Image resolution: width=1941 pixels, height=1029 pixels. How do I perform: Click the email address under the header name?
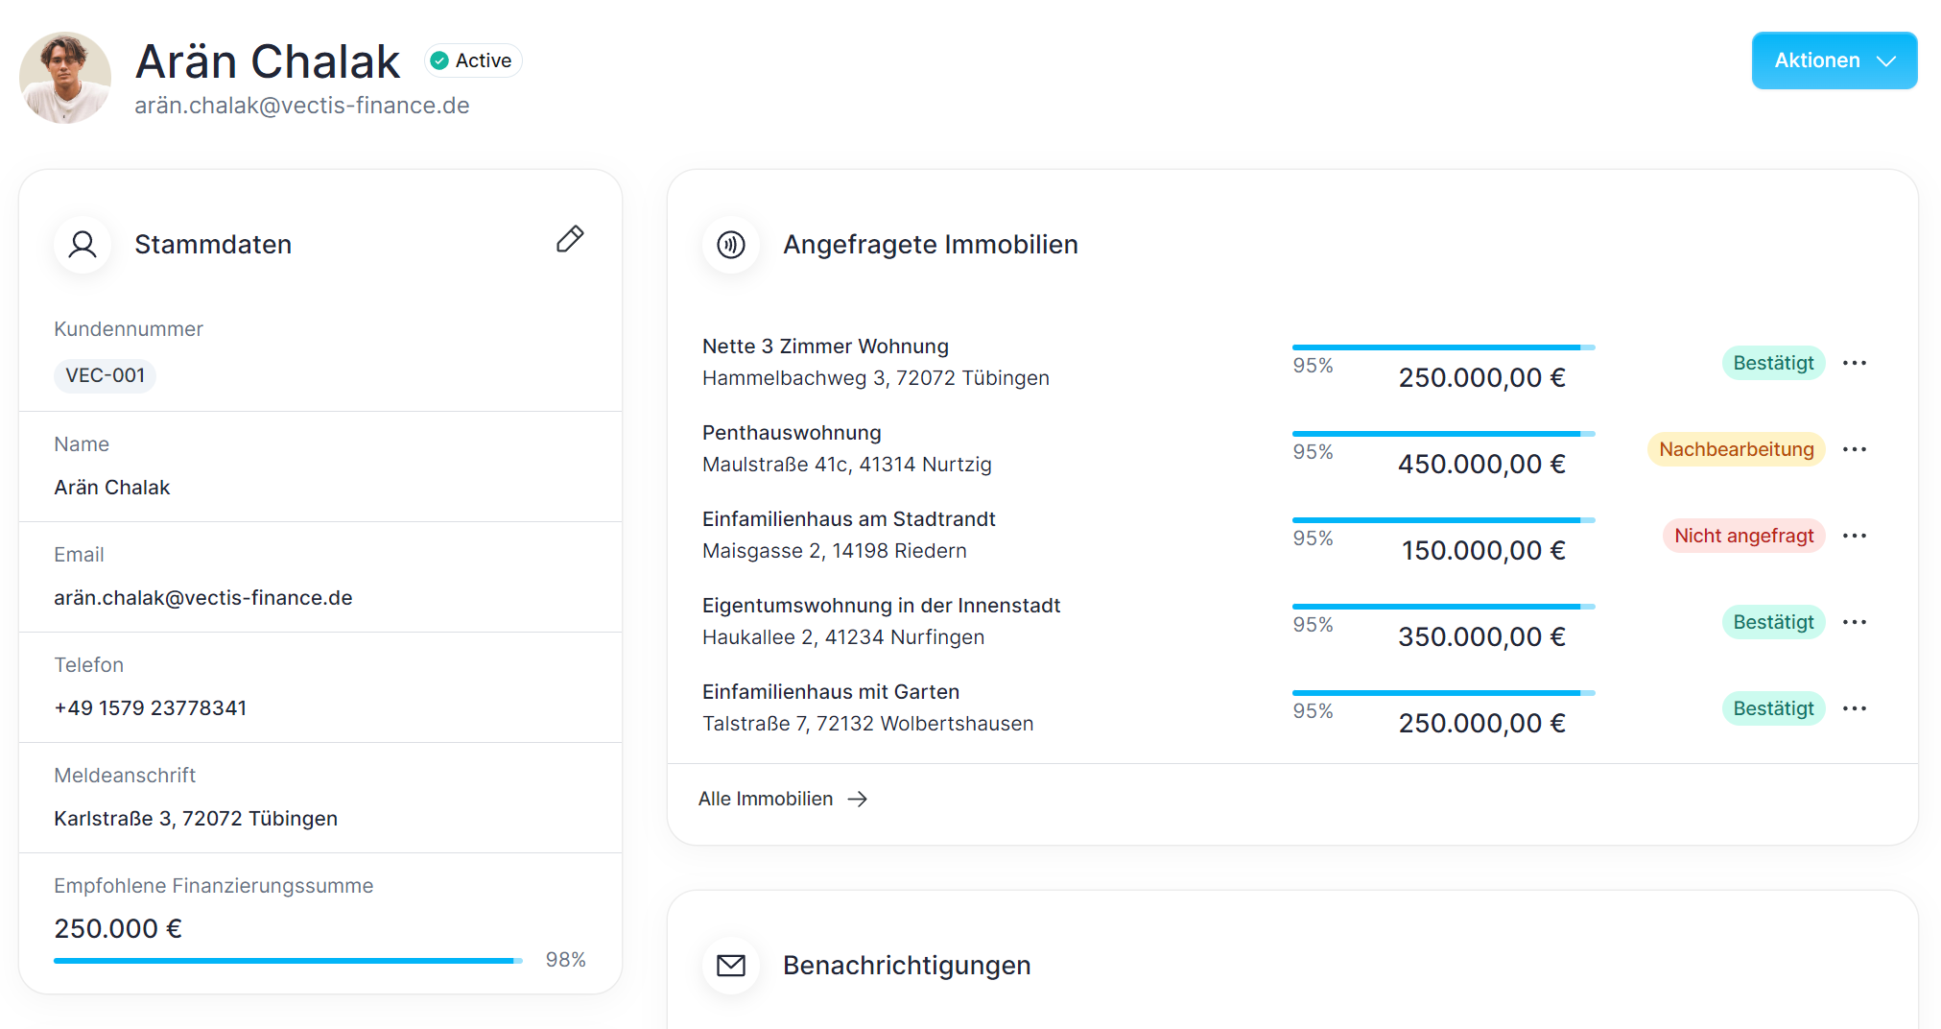pyautogui.click(x=302, y=106)
